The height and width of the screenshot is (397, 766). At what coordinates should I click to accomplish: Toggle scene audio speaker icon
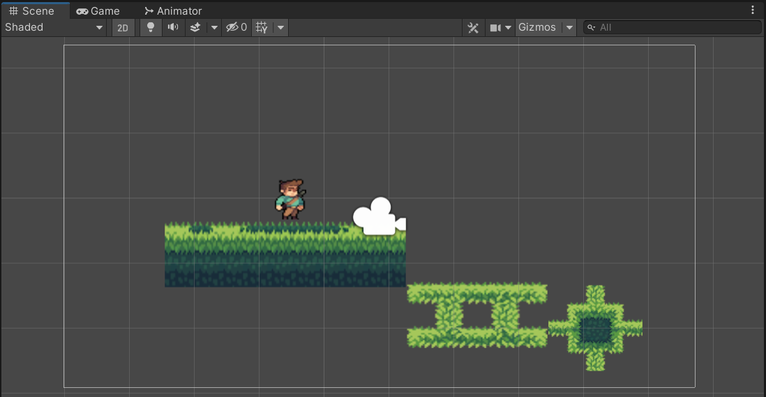coord(173,27)
